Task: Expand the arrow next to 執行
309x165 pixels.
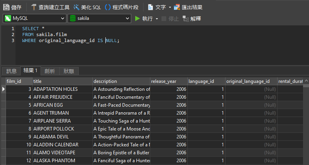Action: click(x=157, y=18)
